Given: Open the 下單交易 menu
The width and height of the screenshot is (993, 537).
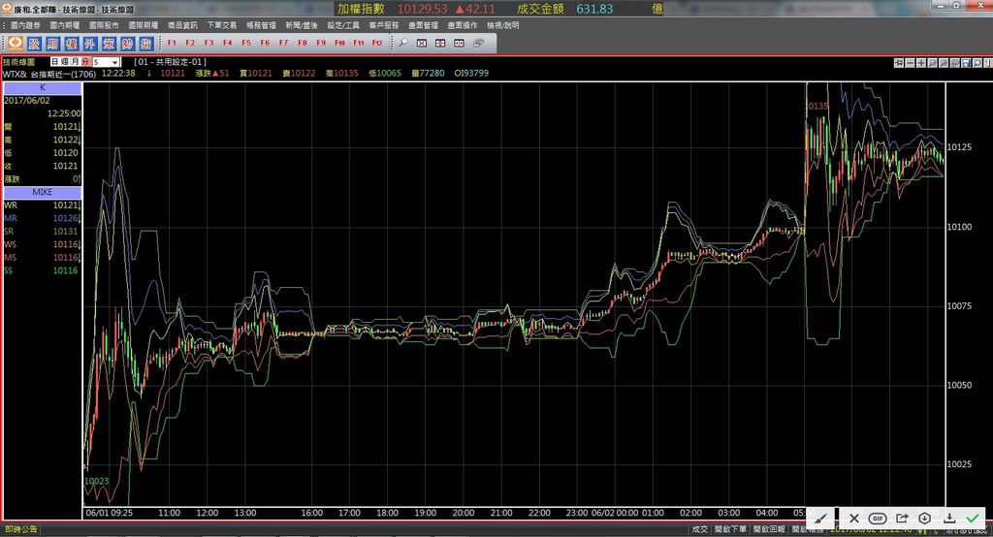Looking at the screenshot, I should 222,25.
